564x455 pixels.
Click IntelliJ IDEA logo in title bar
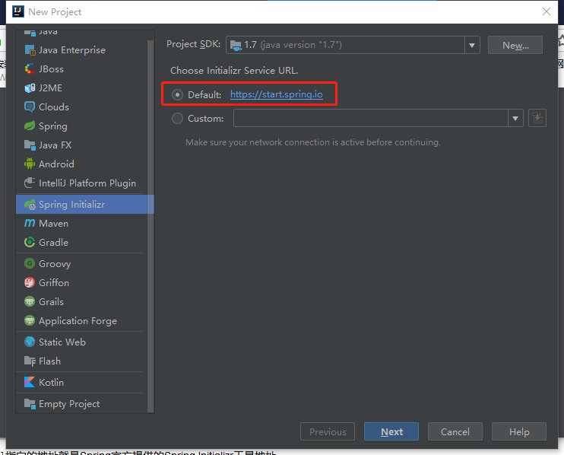point(18,11)
